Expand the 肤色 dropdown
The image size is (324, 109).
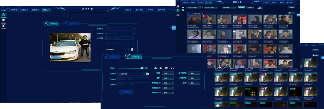pos(194,83)
